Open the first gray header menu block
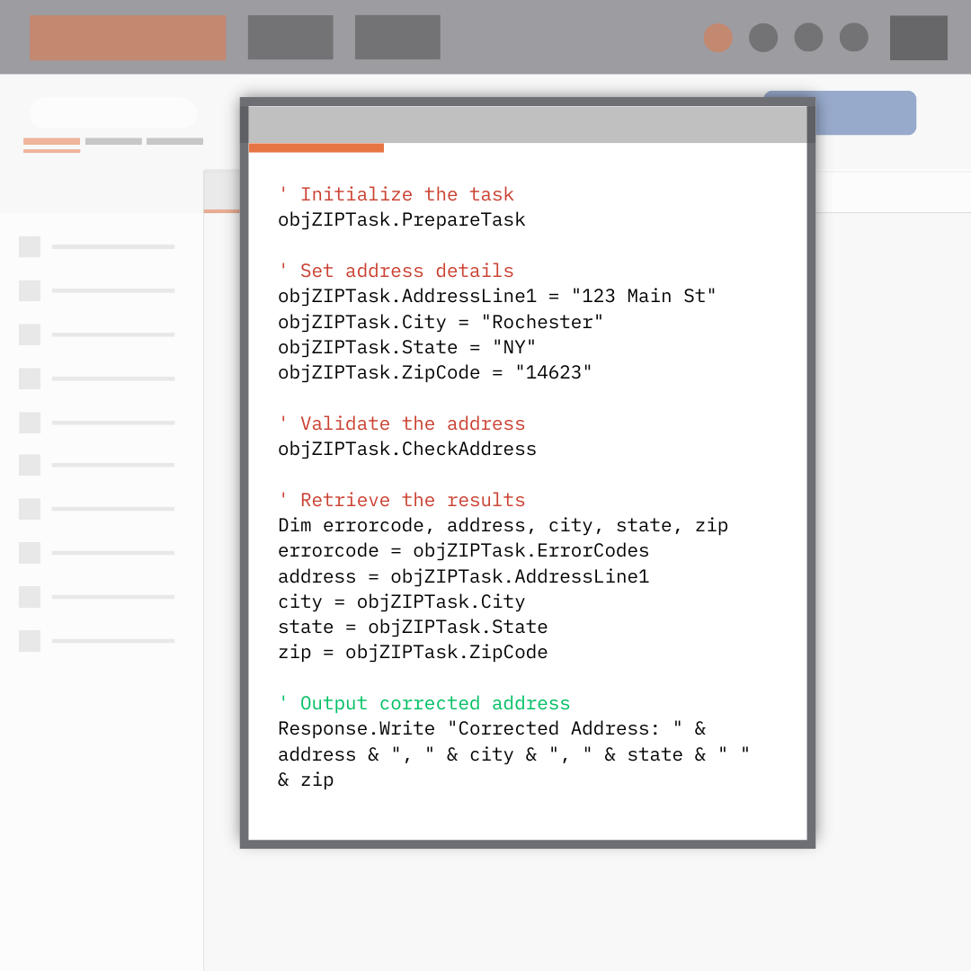This screenshot has width=971, height=971. pyautogui.click(x=290, y=38)
